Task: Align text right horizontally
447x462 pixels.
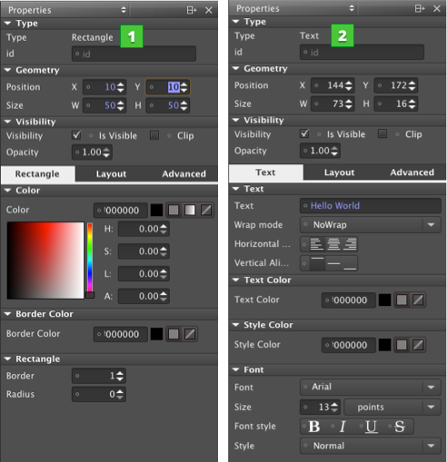Action: point(350,244)
